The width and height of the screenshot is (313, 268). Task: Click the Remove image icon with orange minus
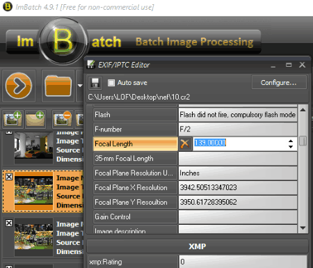[63, 119]
